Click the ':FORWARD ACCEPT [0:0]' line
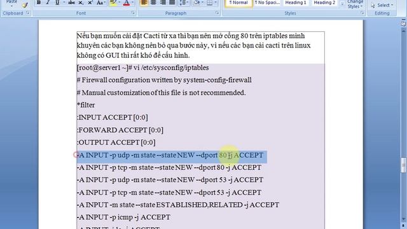The image size is (407, 229). 120,130
